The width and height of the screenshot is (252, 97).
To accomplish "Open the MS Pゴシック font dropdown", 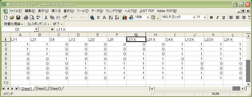I will pos(194,17).
